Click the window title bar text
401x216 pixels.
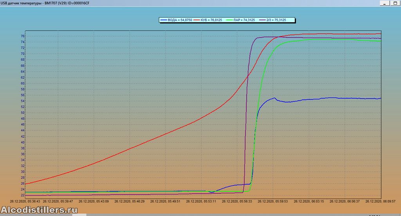pyautogui.click(x=48, y=3)
